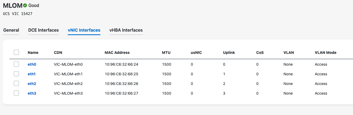This screenshot has height=115, width=353.
Task: Click the green Good status icon
Action: [25, 5]
